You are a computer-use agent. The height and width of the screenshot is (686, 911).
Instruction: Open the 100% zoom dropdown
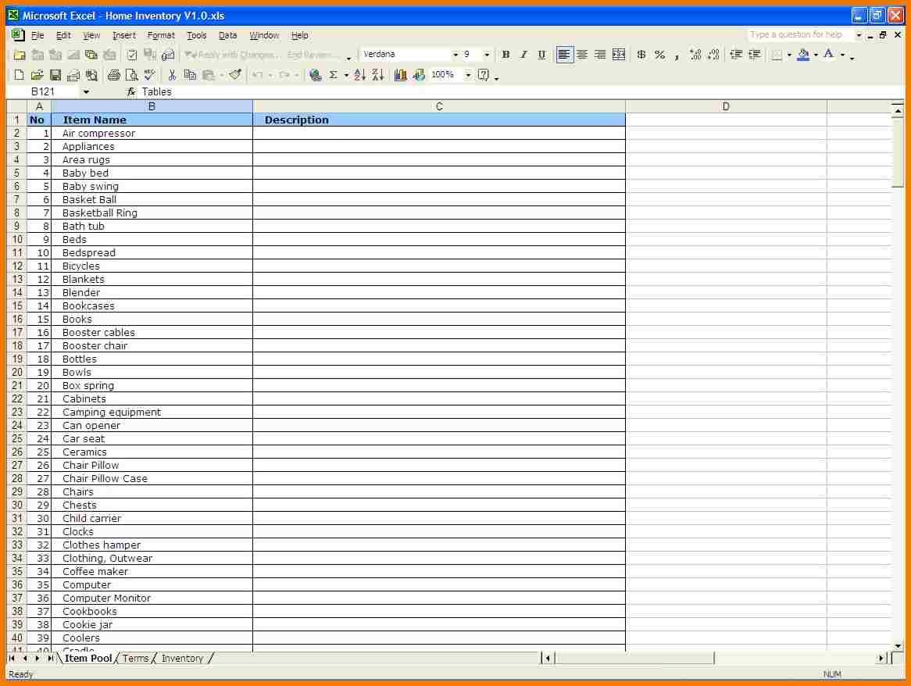tap(468, 75)
